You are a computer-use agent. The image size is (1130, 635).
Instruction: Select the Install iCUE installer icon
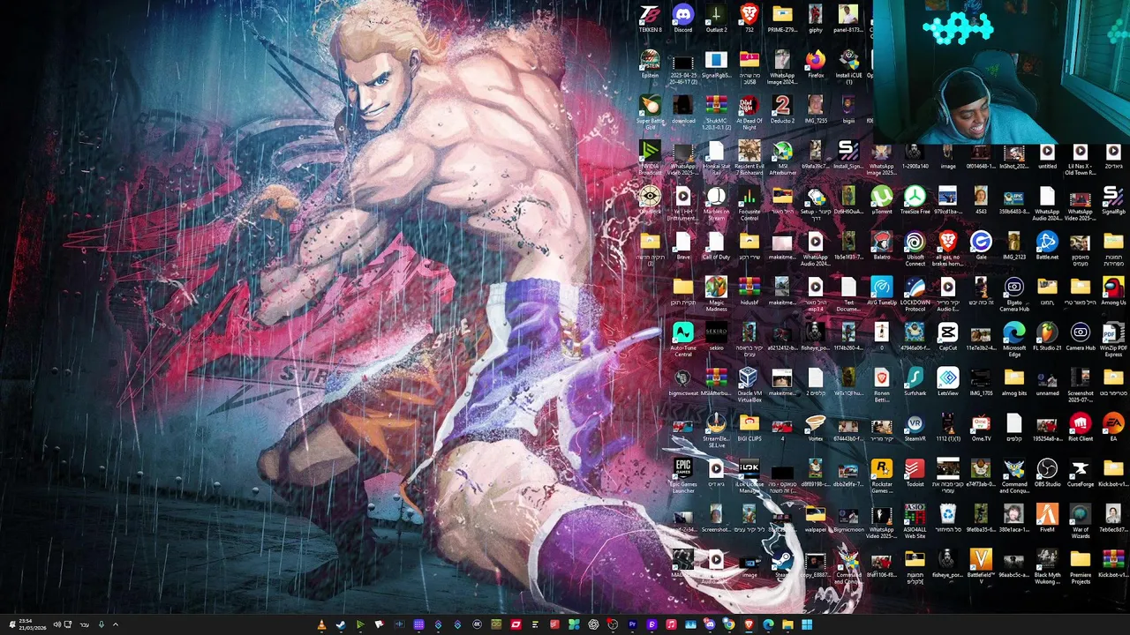(848, 66)
